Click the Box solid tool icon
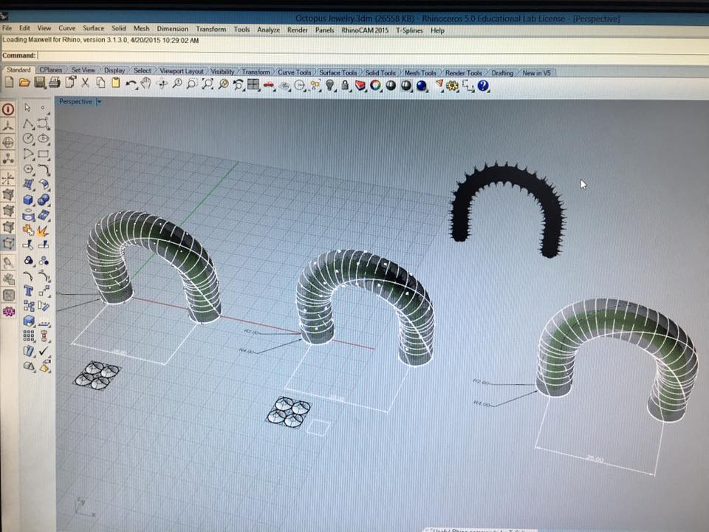Screen dimensions: 709x532 [x=27, y=199]
